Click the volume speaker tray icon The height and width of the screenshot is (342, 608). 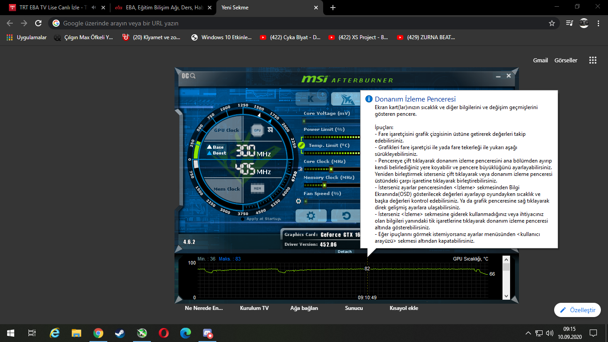click(x=550, y=333)
